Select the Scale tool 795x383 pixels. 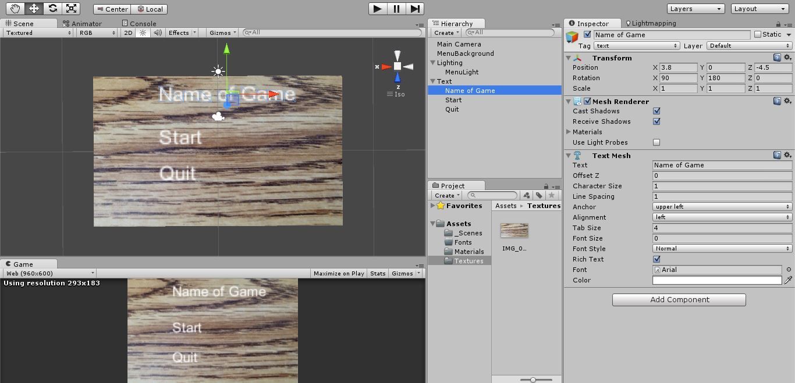[x=71, y=8]
